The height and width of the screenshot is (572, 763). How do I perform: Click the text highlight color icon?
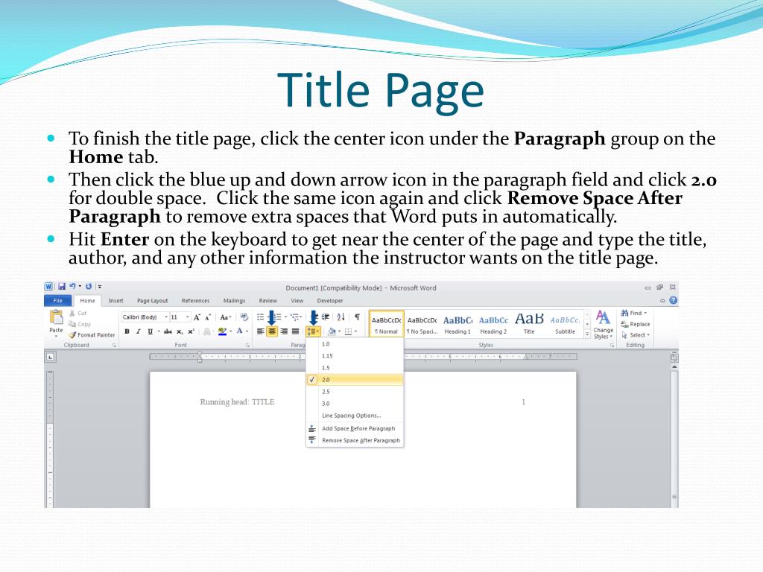(x=223, y=331)
